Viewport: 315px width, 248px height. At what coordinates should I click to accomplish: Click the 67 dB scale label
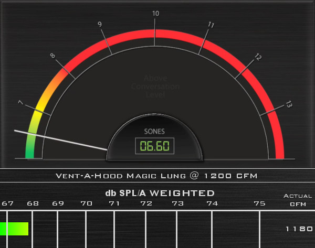7,203
